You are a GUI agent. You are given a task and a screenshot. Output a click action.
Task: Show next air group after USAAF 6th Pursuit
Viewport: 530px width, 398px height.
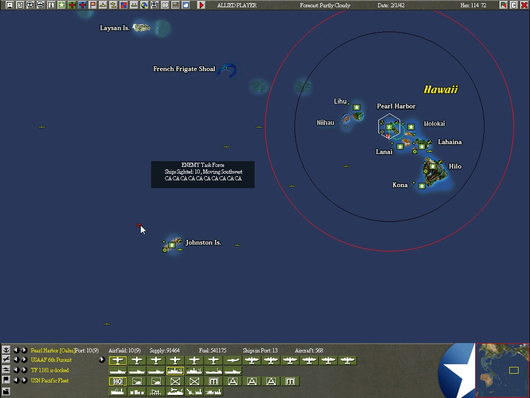coord(24,360)
